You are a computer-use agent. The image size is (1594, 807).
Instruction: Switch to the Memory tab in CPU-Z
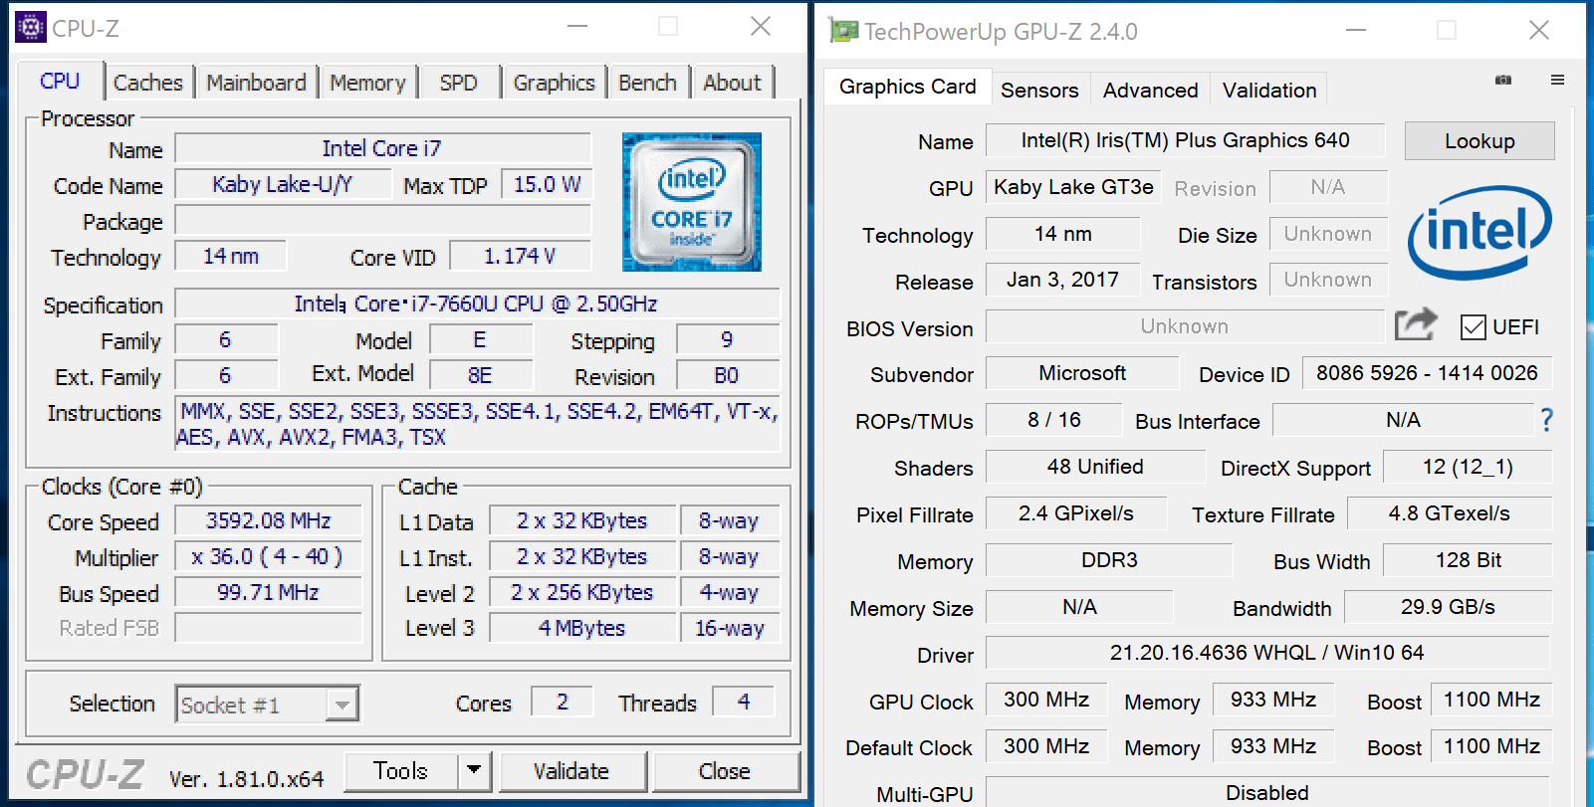[x=367, y=83]
